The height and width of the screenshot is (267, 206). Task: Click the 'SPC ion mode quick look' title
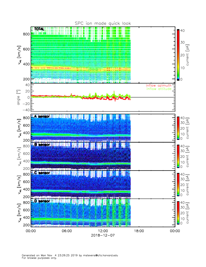[103, 23]
